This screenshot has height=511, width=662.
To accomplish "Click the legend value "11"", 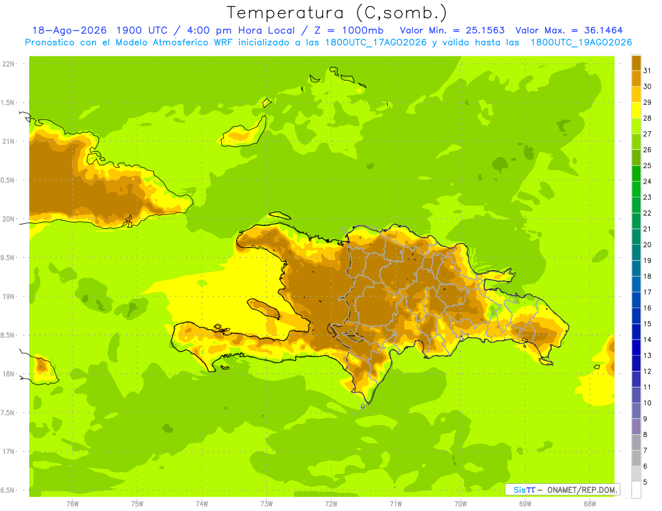I will click(648, 387).
